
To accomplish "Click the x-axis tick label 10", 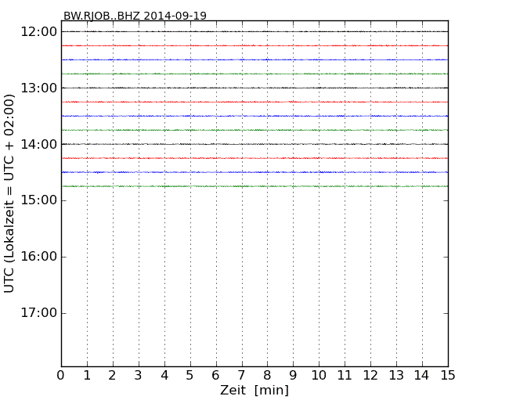I will click(319, 376).
